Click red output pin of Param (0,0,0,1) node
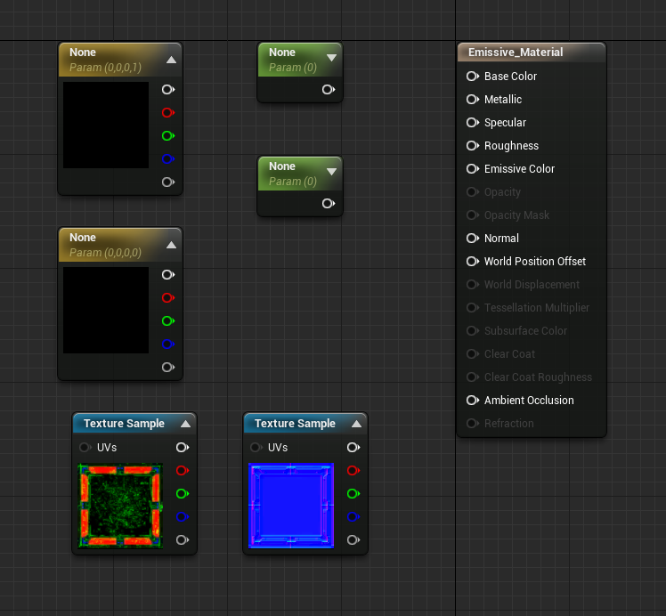Viewport: 666px width, 616px height. (168, 112)
